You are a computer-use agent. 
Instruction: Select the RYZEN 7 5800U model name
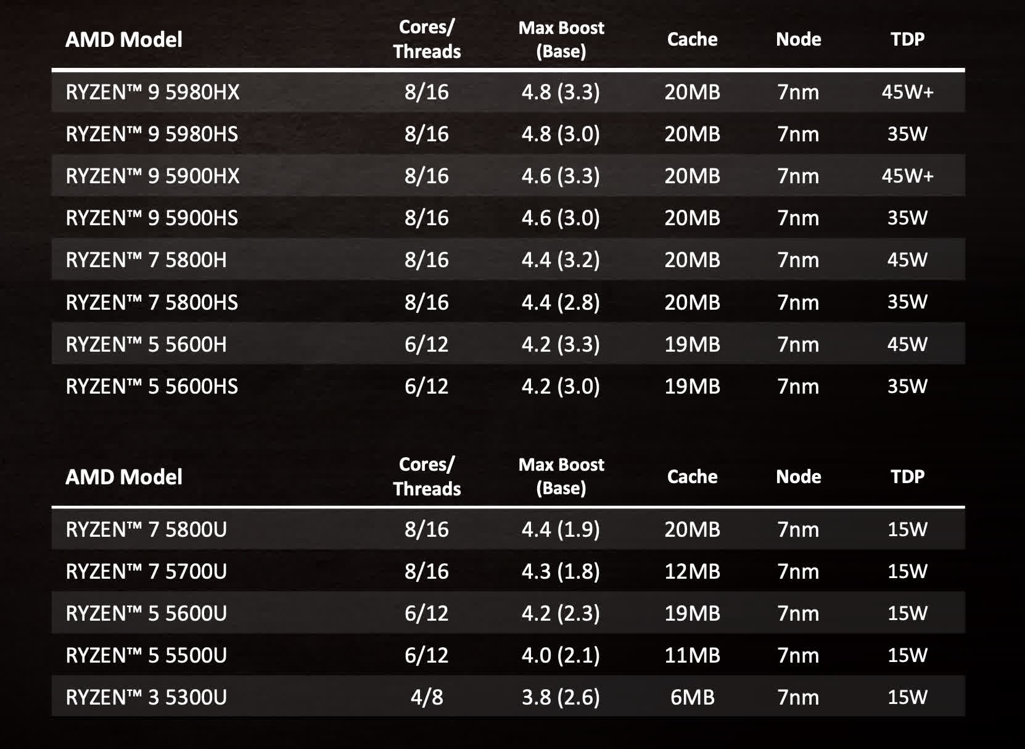point(146,529)
